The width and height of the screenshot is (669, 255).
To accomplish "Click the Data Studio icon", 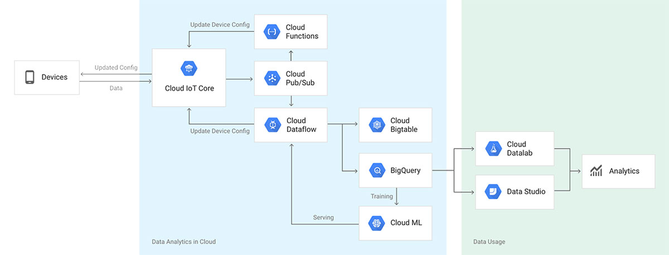I will pos(493,192).
